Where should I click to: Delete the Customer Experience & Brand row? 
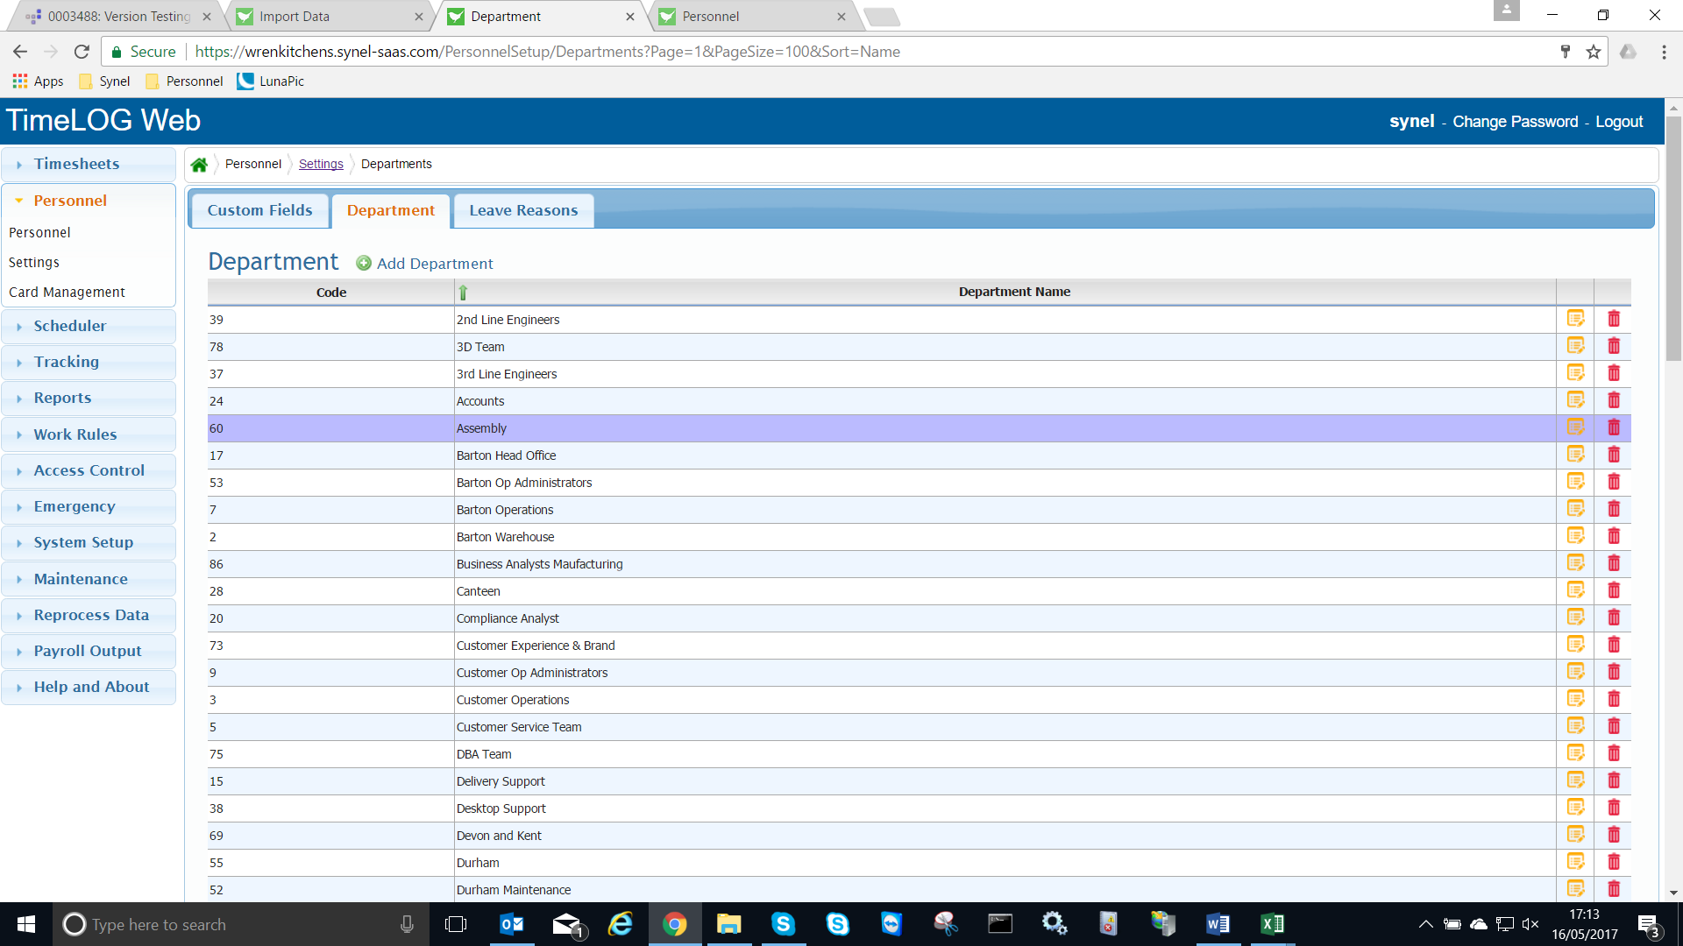(x=1614, y=645)
